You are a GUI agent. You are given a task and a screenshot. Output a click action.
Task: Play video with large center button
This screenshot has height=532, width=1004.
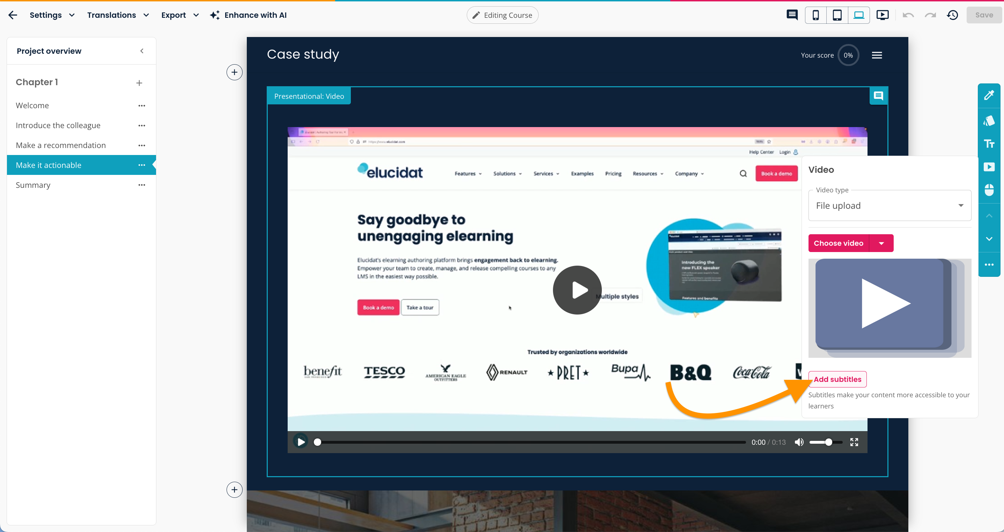[577, 290]
